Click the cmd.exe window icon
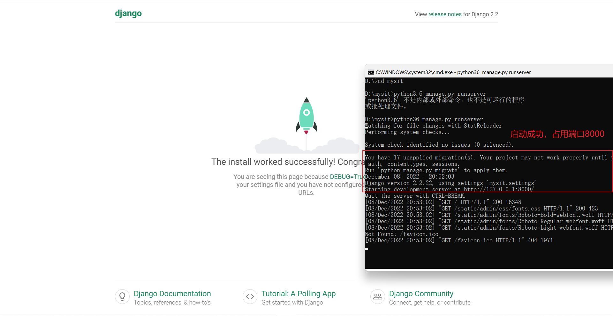 click(371, 72)
